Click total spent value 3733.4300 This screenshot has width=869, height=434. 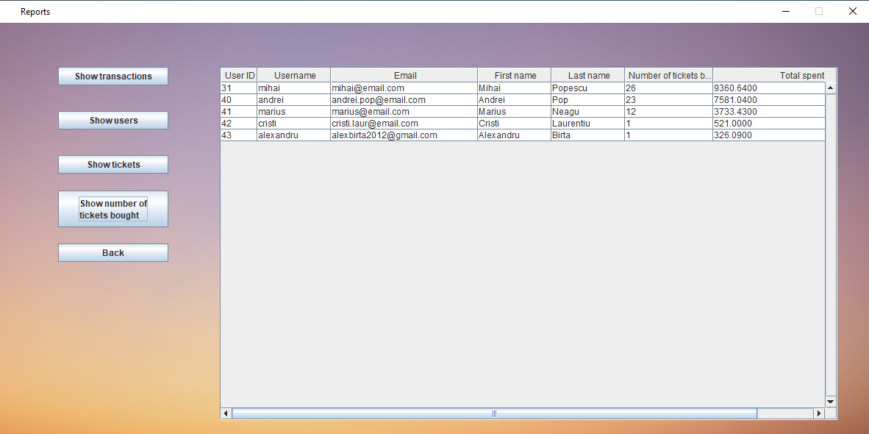tap(769, 111)
